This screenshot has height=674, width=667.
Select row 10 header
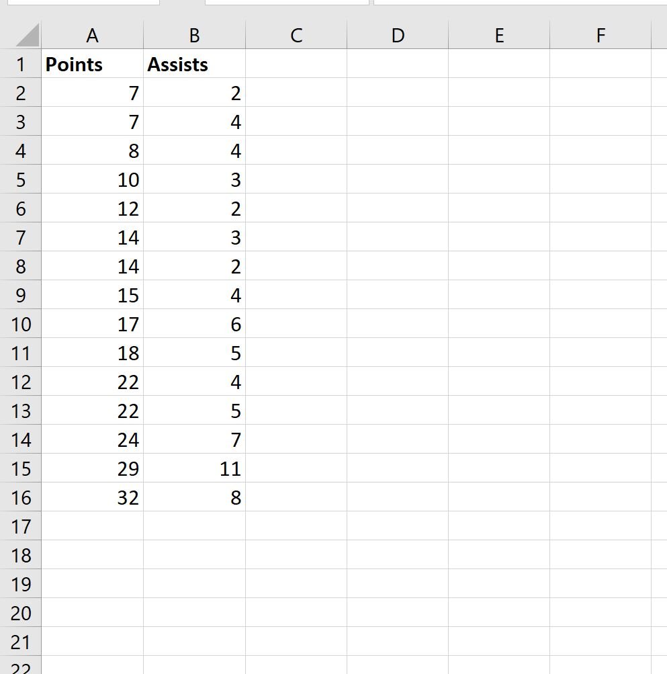coord(21,324)
